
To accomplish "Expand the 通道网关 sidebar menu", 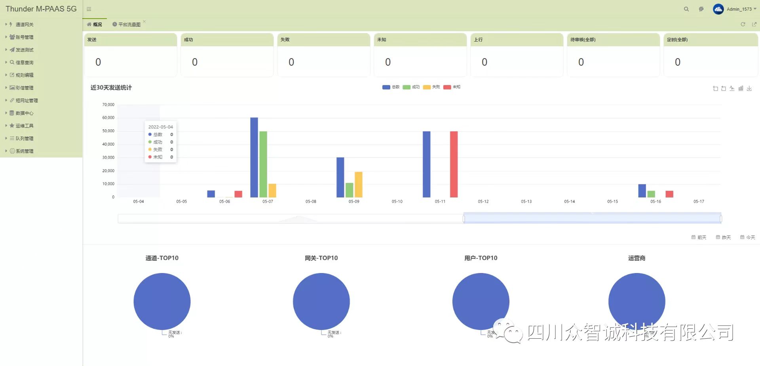I will pos(24,25).
